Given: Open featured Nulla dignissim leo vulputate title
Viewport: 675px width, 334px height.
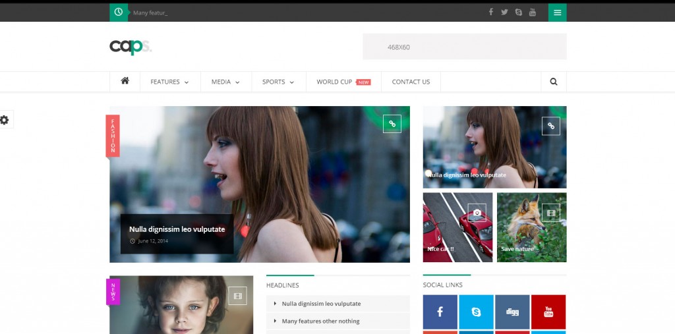Looking at the screenshot, I should pyautogui.click(x=177, y=229).
